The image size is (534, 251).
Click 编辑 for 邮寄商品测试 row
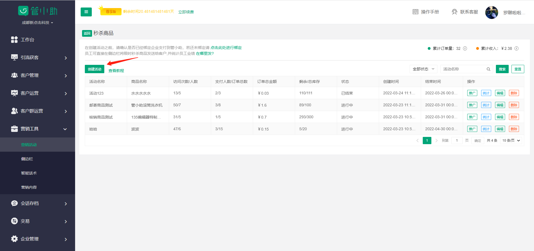tap(500, 105)
